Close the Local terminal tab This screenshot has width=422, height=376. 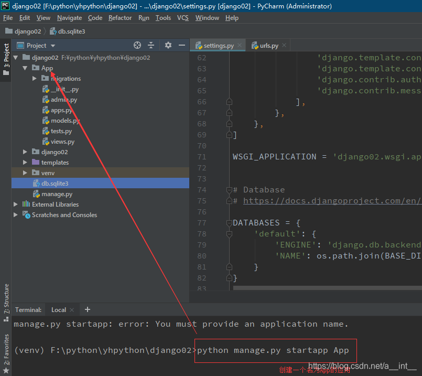(72, 310)
